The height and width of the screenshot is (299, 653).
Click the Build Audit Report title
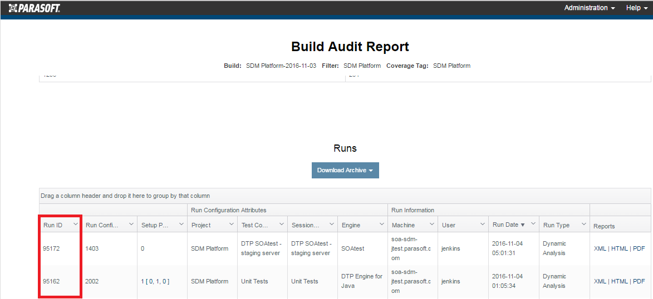[x=350, y=47]
